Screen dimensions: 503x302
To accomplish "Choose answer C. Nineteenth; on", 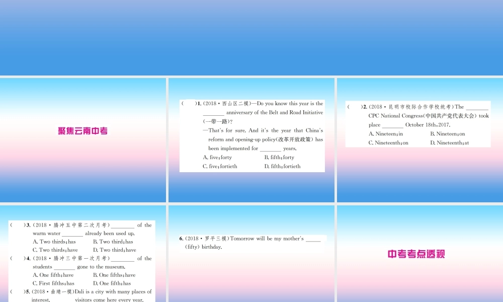I will click(388, 143).
